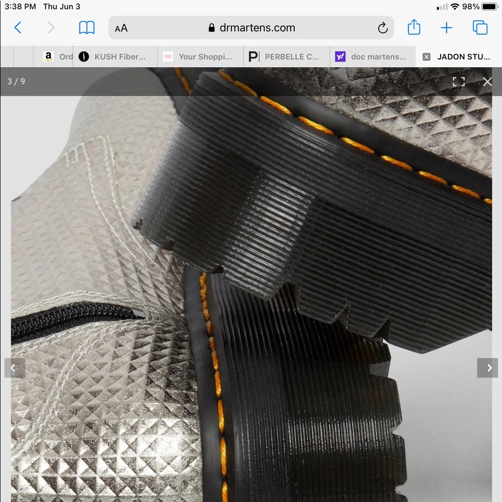The image size is (502, 502).
Task: Close the product image gallery
Action: [x=487, y=82]
